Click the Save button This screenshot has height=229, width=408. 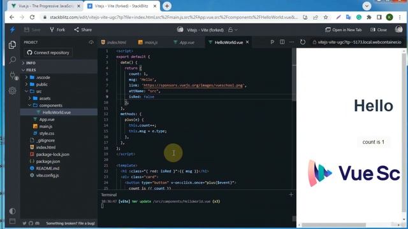coord(33,30)
